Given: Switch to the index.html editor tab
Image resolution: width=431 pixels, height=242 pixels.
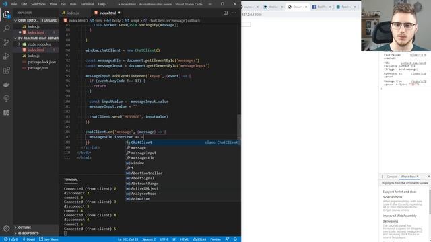Looking at the screenshot, I should (108, 13).
